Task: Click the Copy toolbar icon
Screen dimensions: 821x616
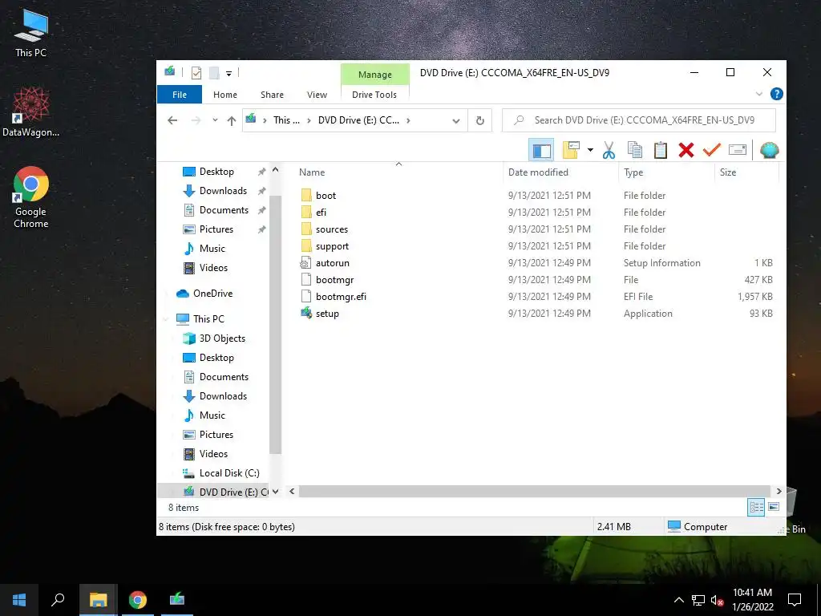Action: point(635,150)
